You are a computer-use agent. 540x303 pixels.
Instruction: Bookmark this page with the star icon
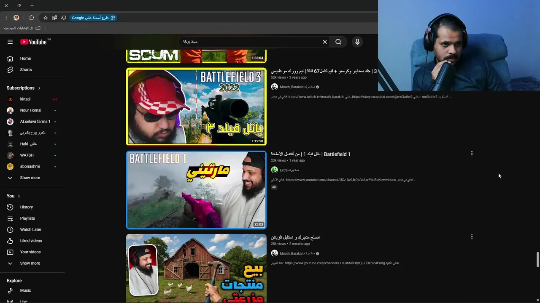coord(46,18)
